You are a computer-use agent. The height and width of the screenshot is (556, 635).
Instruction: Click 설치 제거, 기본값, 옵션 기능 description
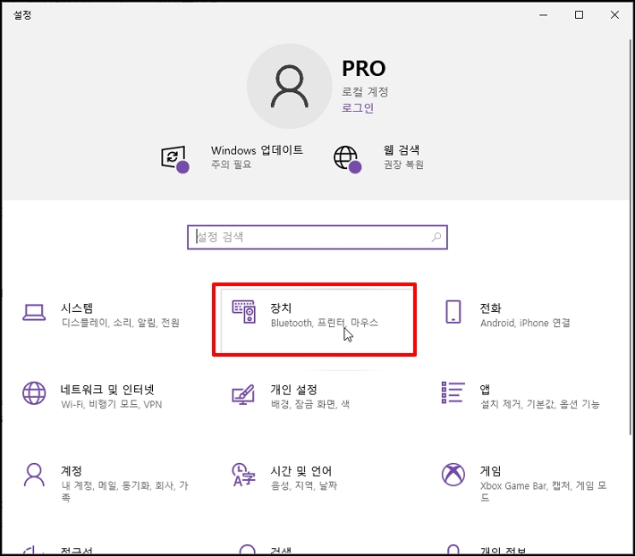click(540, 404)
